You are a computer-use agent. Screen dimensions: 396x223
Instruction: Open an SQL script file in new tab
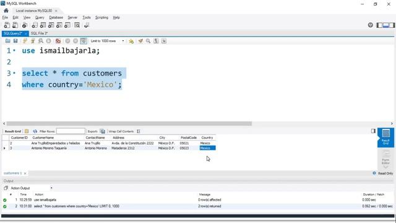click(15, 25)
